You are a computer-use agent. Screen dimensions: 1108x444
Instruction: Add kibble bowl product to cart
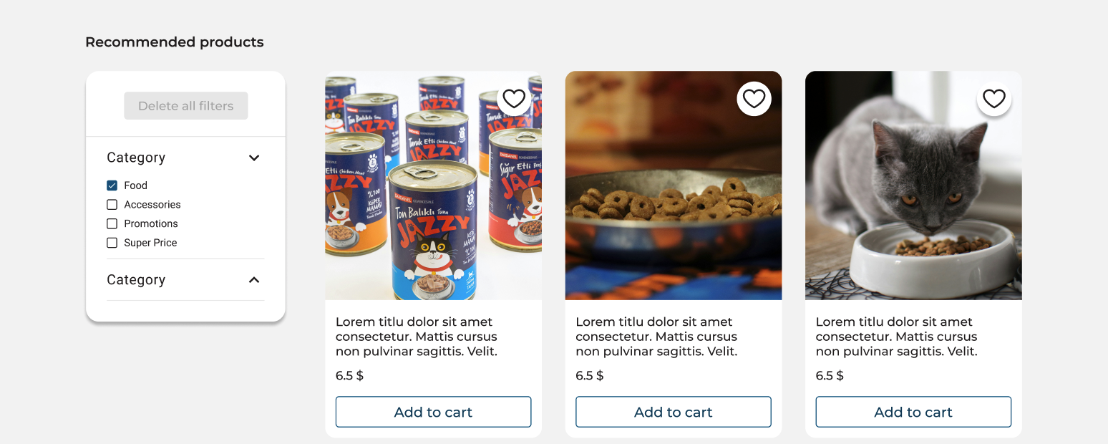(674, 412)
